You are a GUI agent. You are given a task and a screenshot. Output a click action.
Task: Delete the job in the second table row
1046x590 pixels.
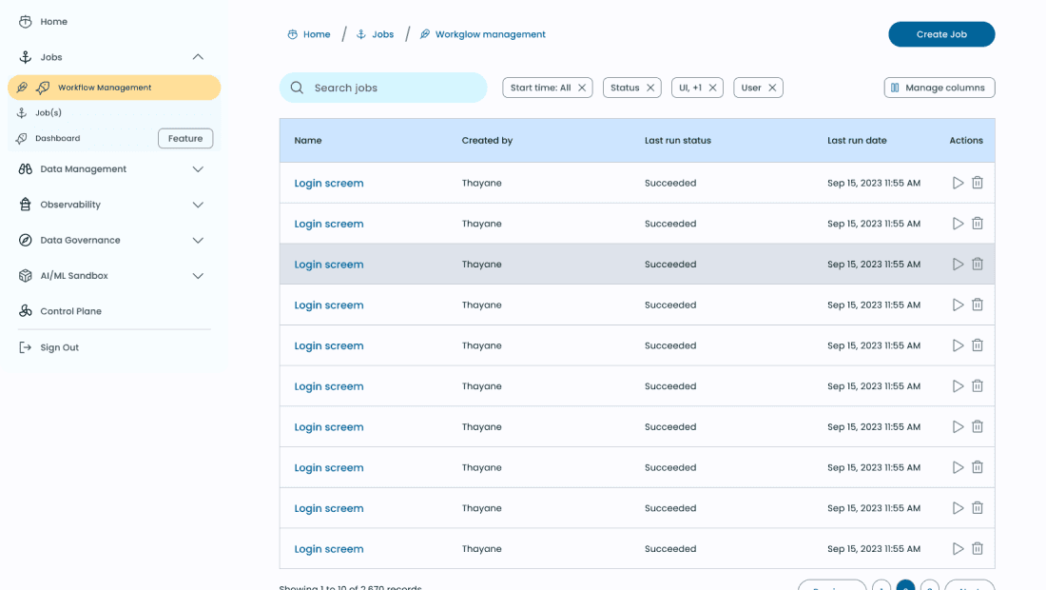coord(978,224)
